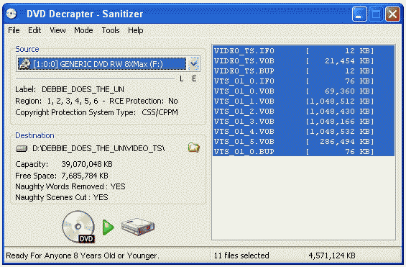Start decrypting with the green play arrow
This screenshot has height=267, width=406.
pyautogui.click(x=108, y=227)
